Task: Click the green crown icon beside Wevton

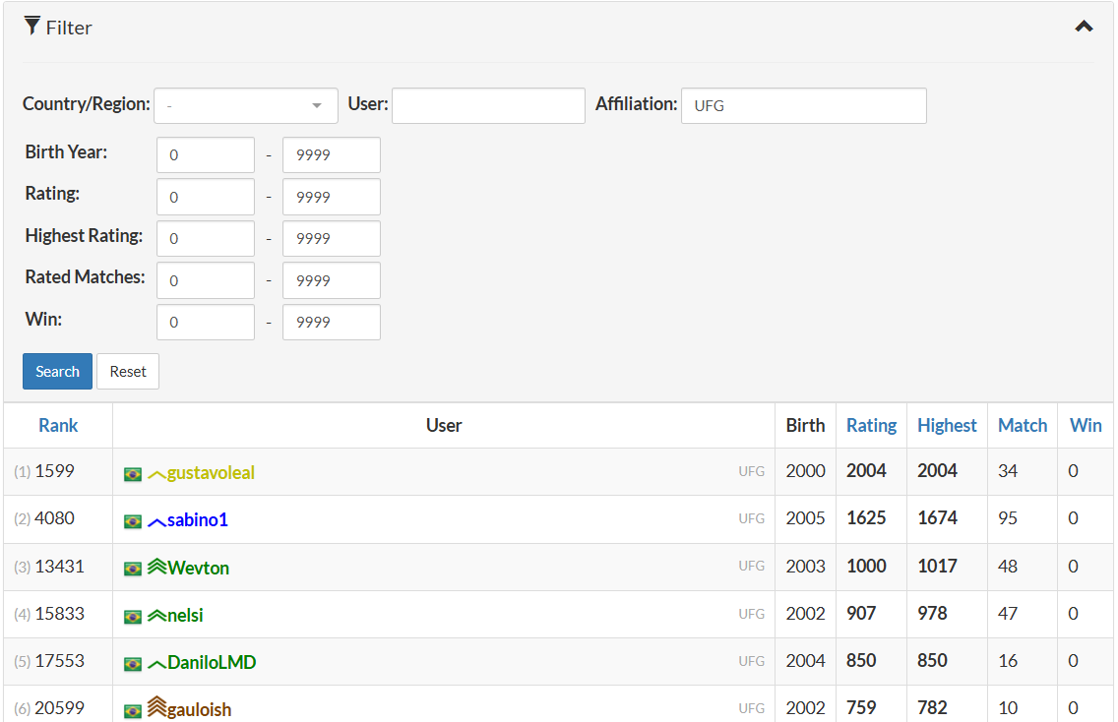Action: tap(156, 568)
